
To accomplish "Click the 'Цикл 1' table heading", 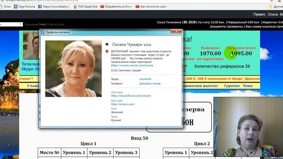I will (88, 144).
